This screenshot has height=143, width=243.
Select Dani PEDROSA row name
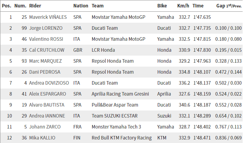pos(45,72)
